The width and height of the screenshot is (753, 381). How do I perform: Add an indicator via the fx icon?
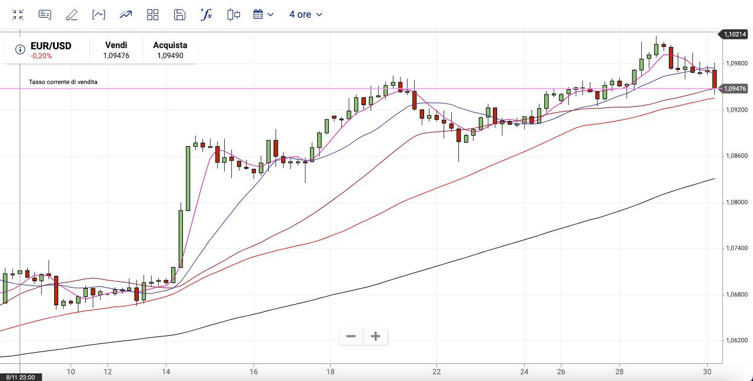point(206,15)
